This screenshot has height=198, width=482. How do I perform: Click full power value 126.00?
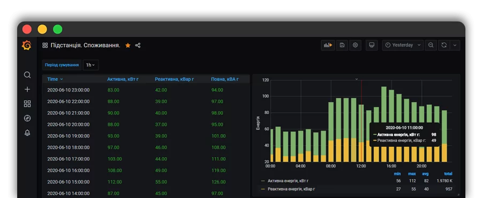tap(219, 182)
